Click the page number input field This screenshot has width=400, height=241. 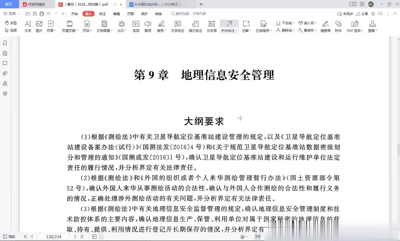click(x=54, y=237)
